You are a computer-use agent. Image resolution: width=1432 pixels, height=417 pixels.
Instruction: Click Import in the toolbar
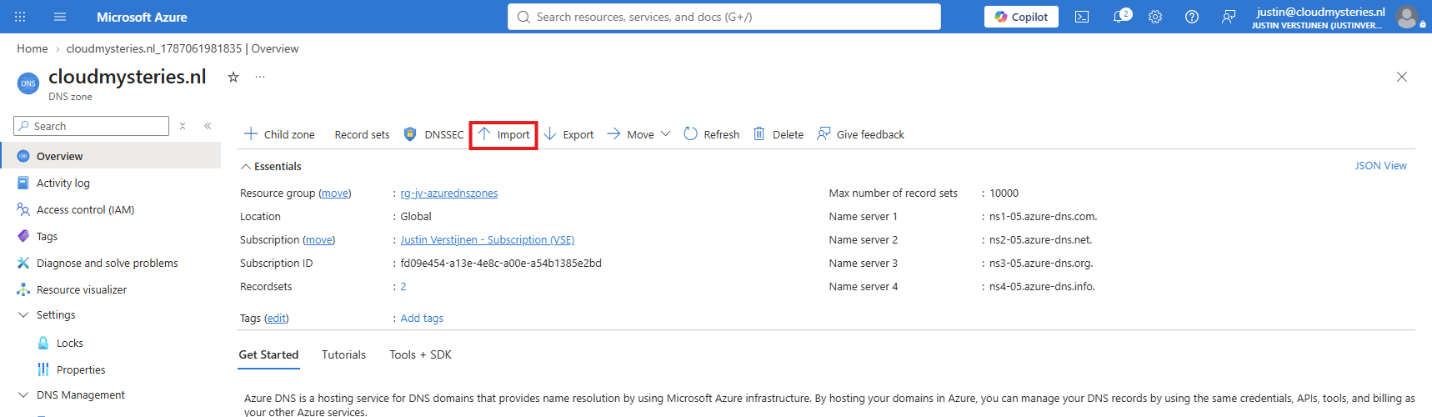pyautogui.click(x=503, y=134)
